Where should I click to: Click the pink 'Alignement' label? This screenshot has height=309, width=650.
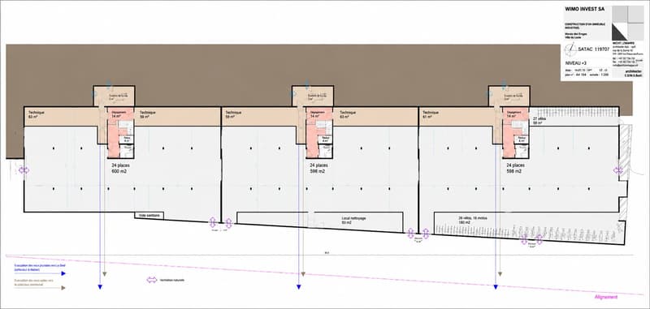click(x=605, y=297)
